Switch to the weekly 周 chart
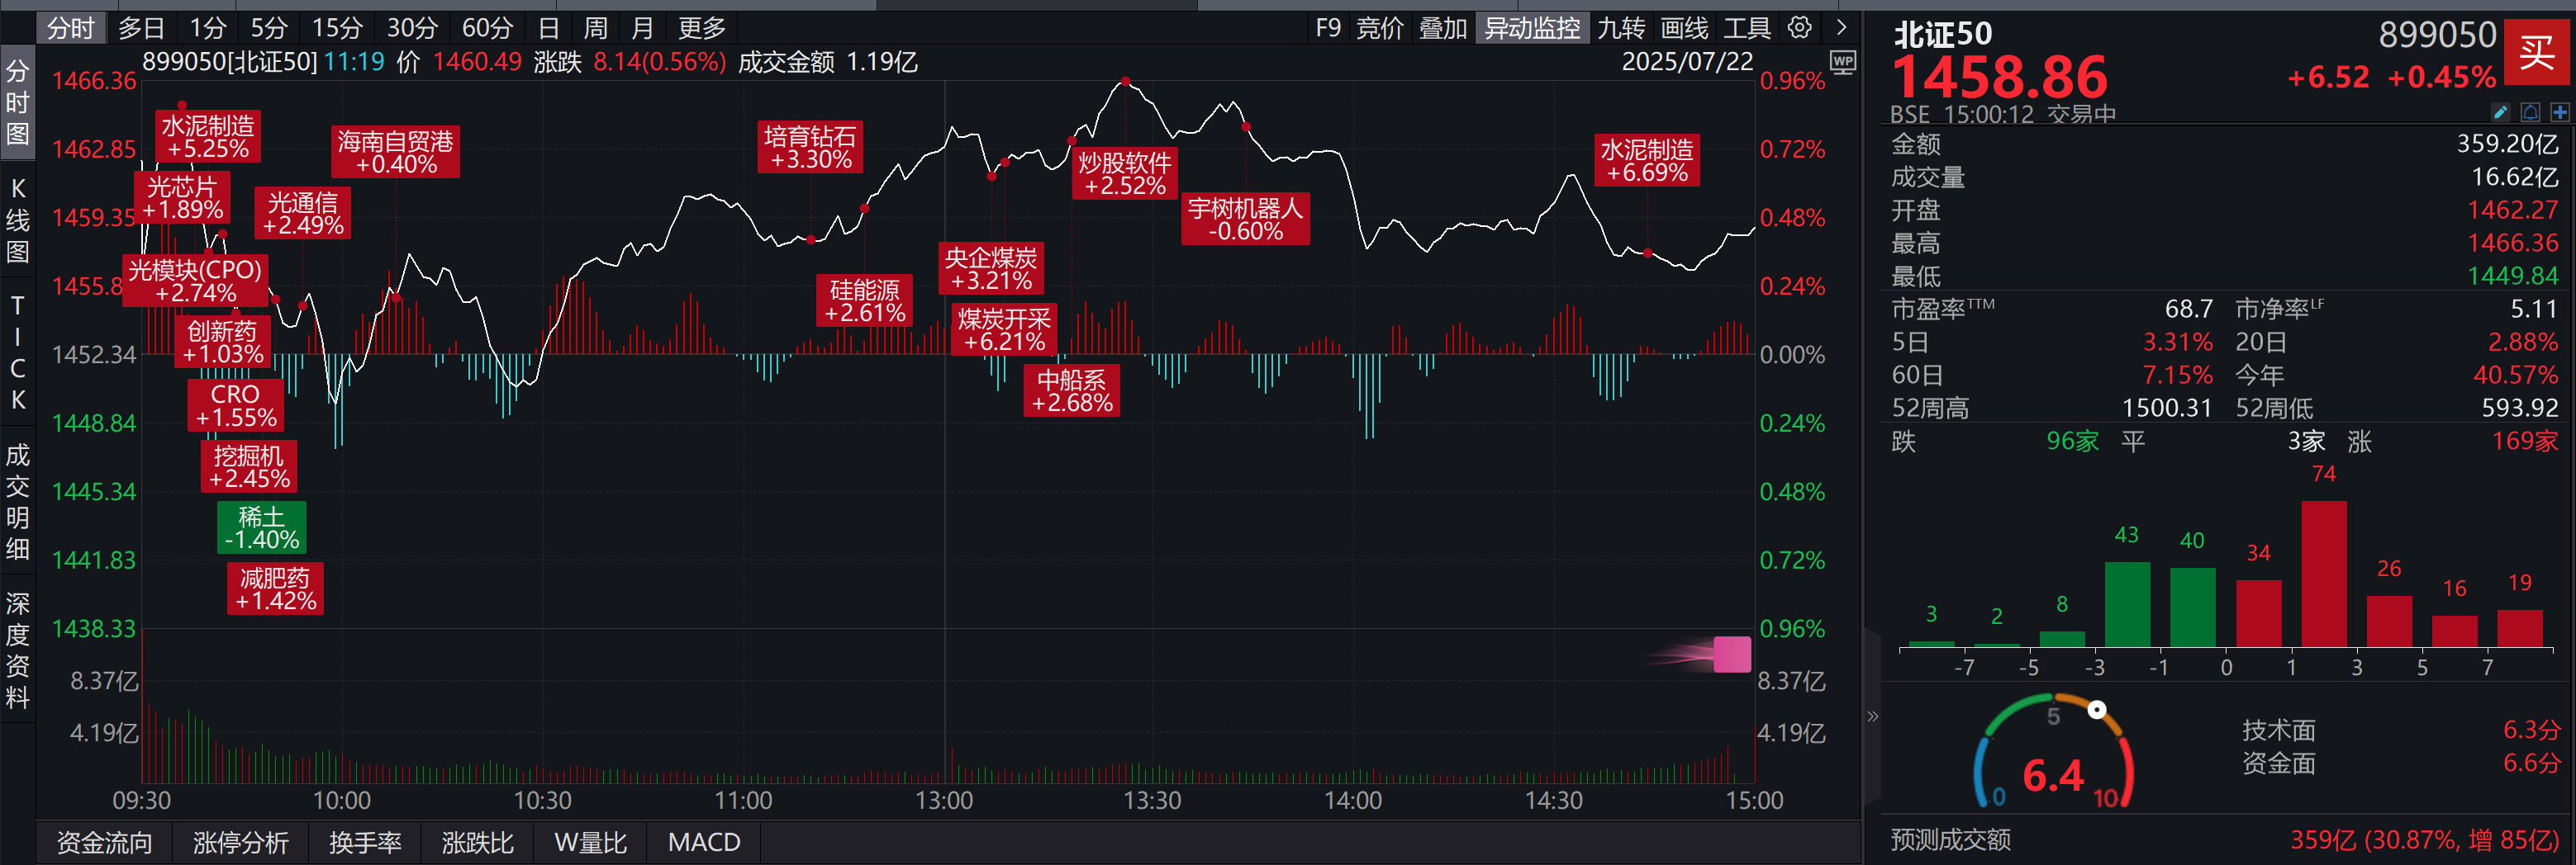This screenshot has width=2576, height=865. coord(595,28)
